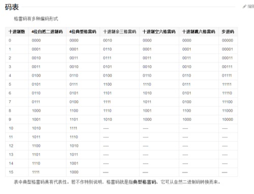Click 空六格雷码 value 1110 in row 5
254x194 pixels.
click(147, 84)
